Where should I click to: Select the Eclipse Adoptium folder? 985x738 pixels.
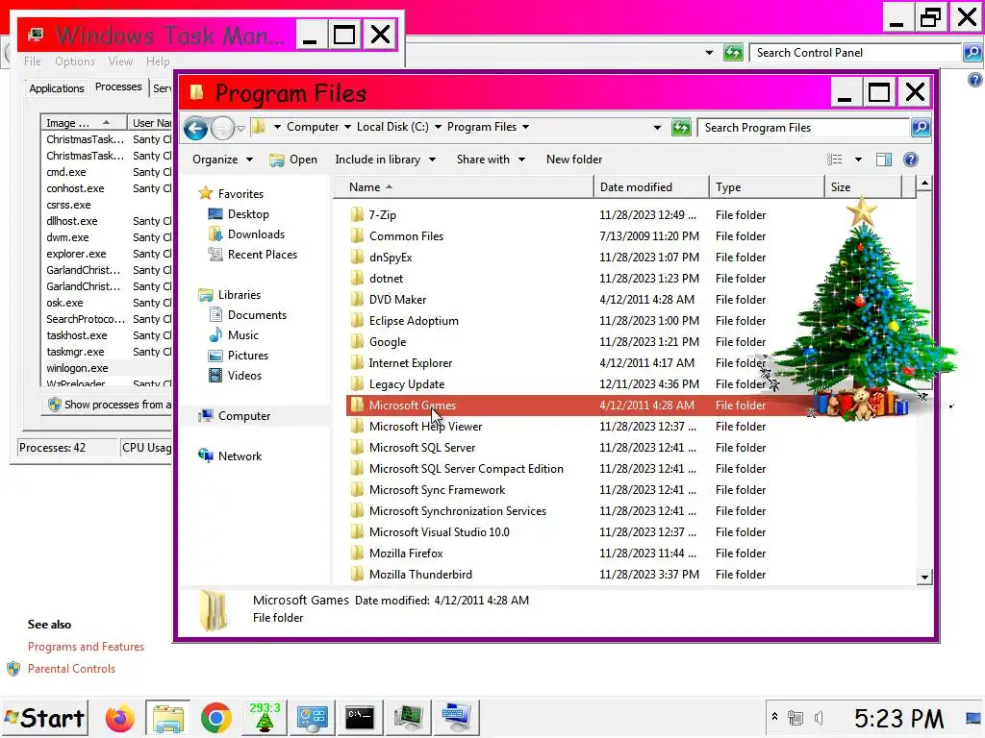click(414, 321)
